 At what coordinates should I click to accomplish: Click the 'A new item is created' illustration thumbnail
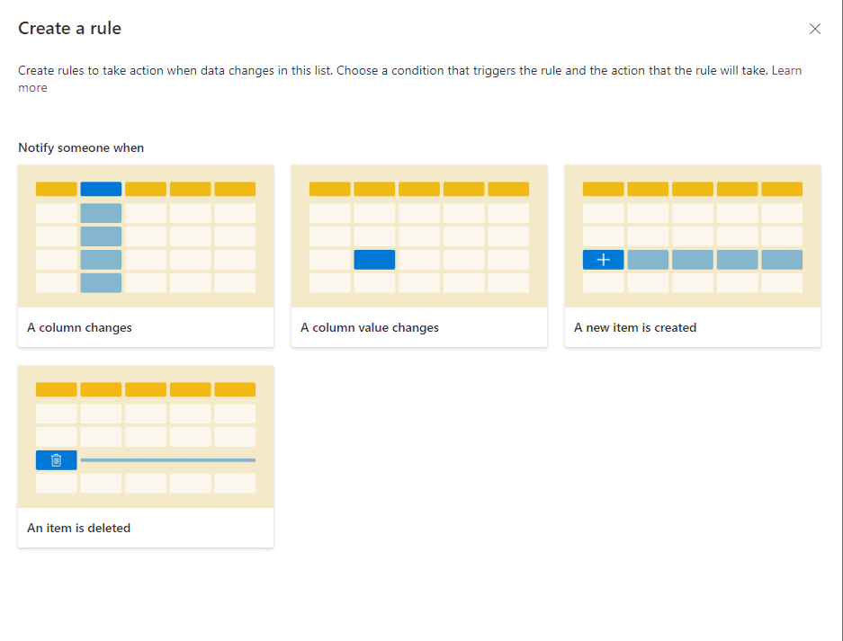pos(693,236)
